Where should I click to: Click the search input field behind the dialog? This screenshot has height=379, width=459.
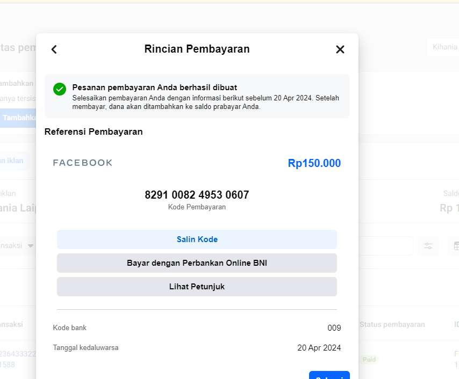[x=386, y=246]
